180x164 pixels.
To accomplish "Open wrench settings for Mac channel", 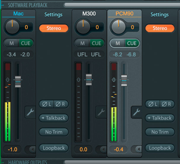I will (30, 112).
